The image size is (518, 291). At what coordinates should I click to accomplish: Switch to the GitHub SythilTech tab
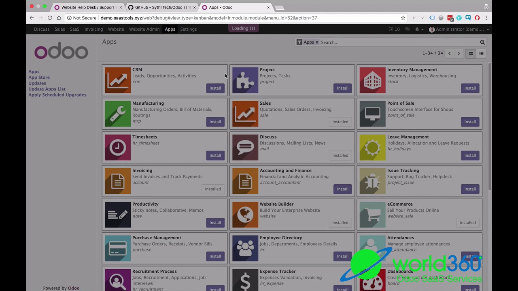click(162, 7)
